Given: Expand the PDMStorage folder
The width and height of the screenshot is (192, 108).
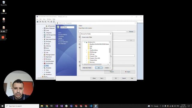Looking at the screenshot, I should tap(86, 52).
